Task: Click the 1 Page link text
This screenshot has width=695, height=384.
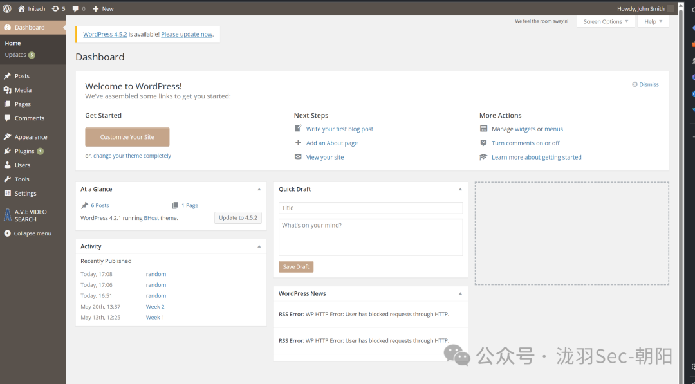Action: pos(190,205)
